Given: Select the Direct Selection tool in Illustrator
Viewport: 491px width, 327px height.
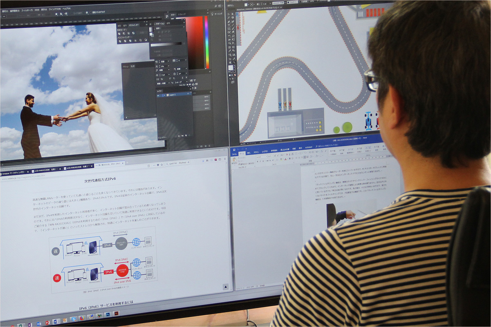Looking at the screenshot, I should pyautogui.click(x=233, y=14).
